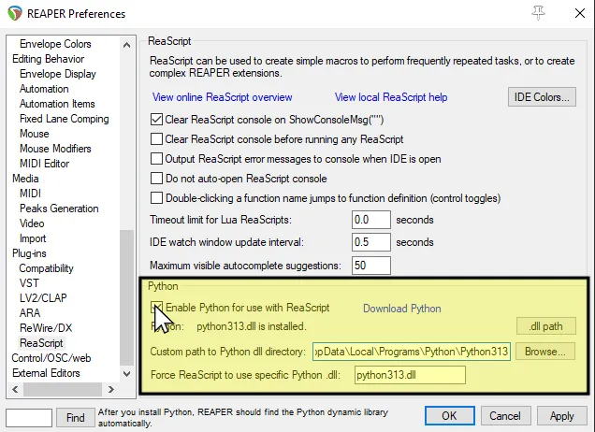The image size is (595, 432).
Task: Select ARA preferences page
Action: coord(30,313)
